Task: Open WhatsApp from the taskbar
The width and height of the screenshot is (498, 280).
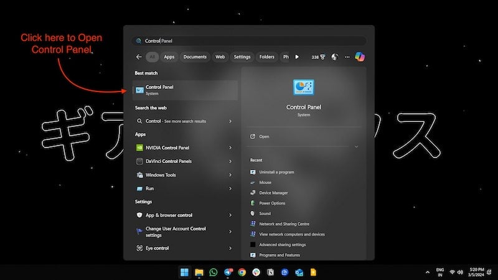Action: 214,273
